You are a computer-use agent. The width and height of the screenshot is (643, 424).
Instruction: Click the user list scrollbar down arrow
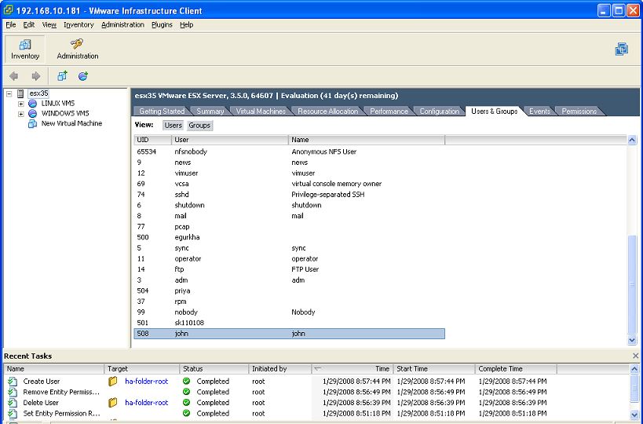[x=632, y=340]
